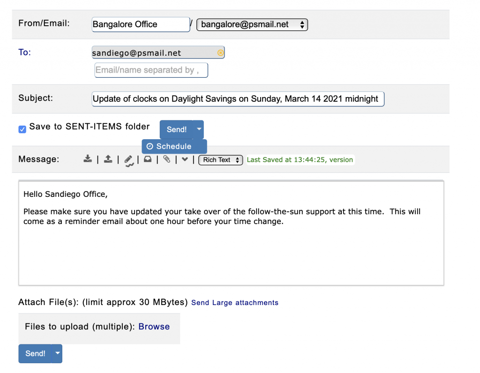Image resolution: width=480 pixels, height=373 pixels.
Task: Click the download icon in the message toolbar
Action: 88,159
